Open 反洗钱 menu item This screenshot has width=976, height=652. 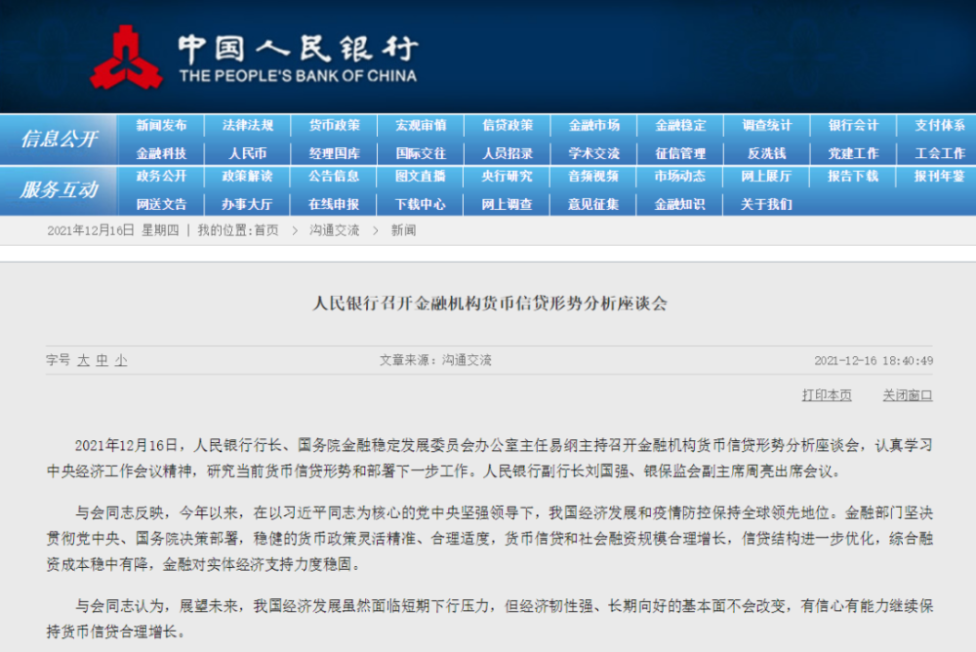tap(767, 153)
